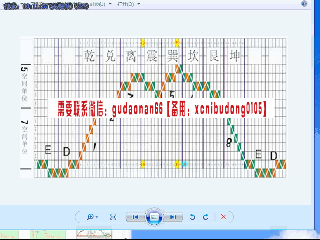Image resolution: width=320 pixels, height=240 pixels.
Task: Go to the previous image
Action: (135, 217)
